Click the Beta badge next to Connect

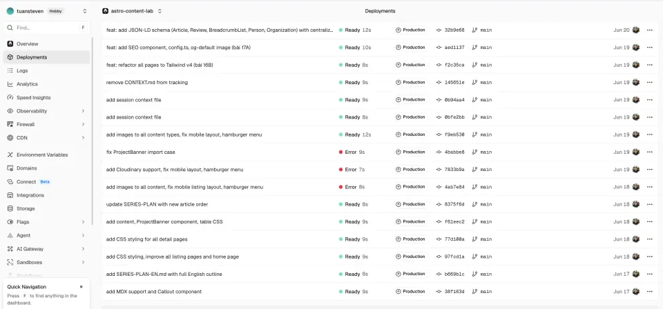[45, 182]
